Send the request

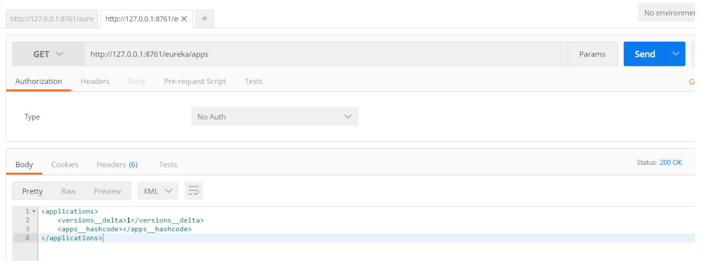coord(645,54)
